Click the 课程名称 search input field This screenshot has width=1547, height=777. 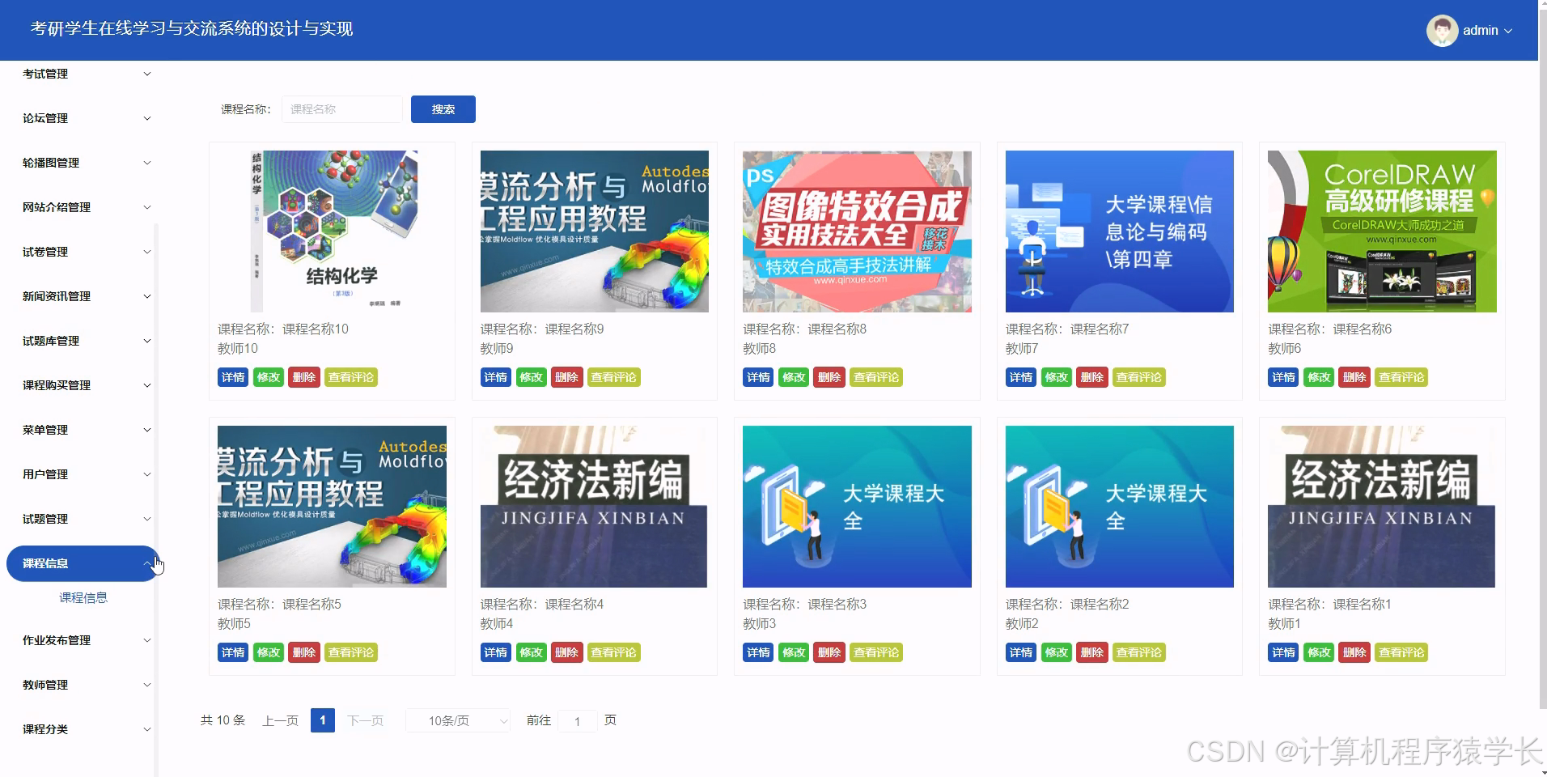tap(341, 108)
